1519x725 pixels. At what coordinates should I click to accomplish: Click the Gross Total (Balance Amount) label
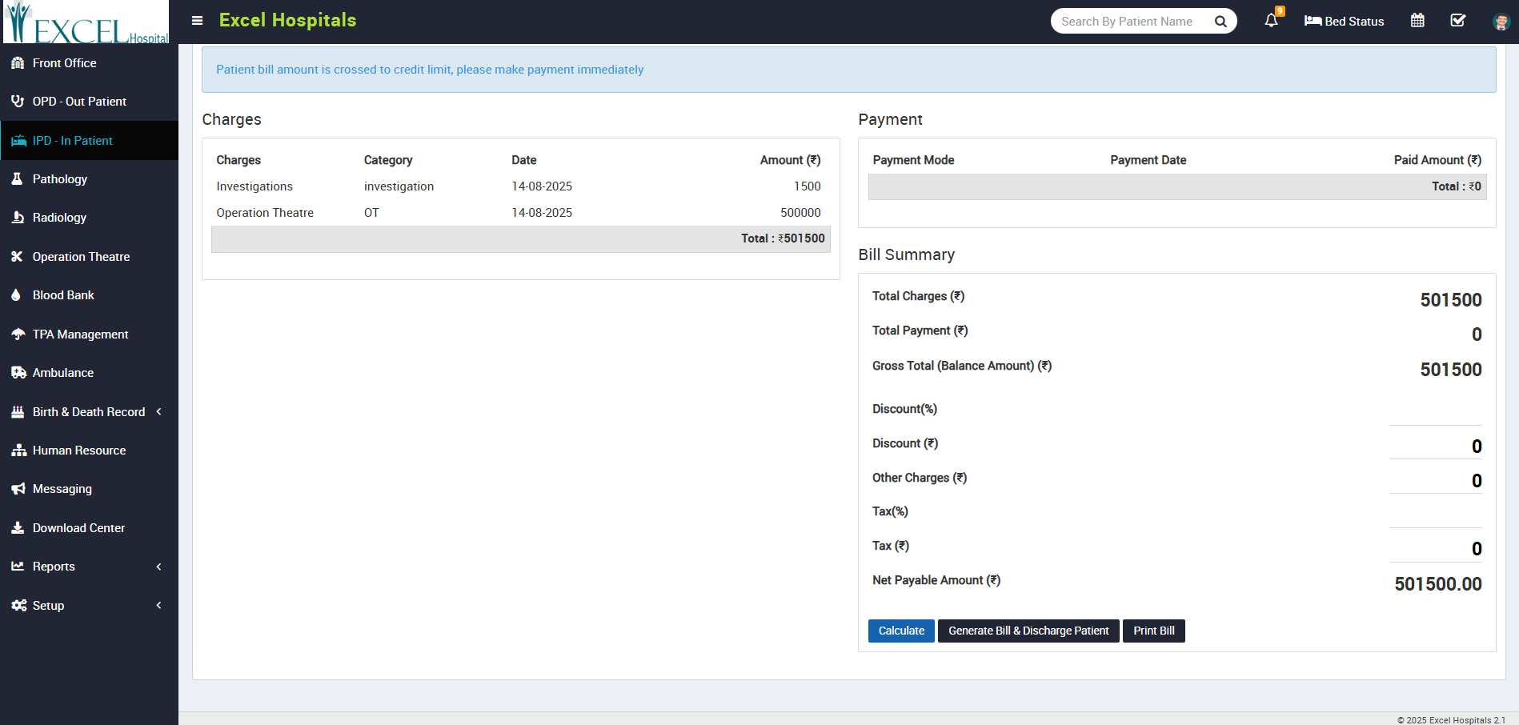(962, 366)
